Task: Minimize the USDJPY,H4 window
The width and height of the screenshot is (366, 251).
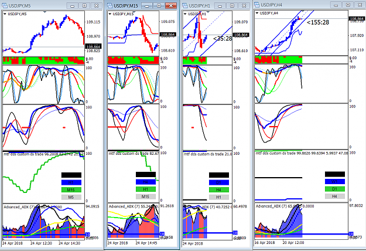Action: 336,5
